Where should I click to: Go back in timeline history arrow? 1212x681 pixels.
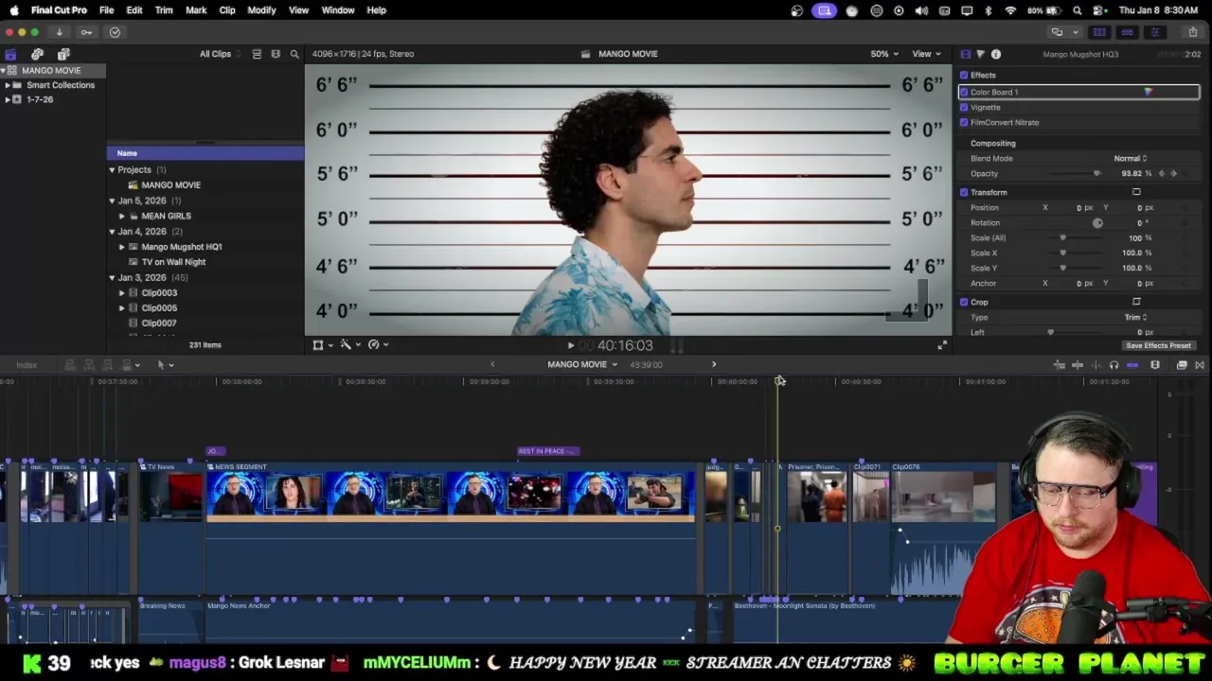(x=491, y=365)
